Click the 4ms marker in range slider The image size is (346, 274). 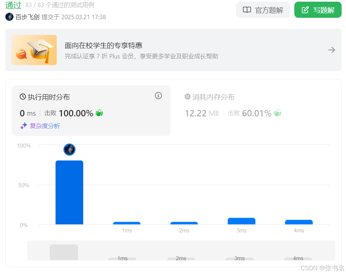tap(298, 259)
